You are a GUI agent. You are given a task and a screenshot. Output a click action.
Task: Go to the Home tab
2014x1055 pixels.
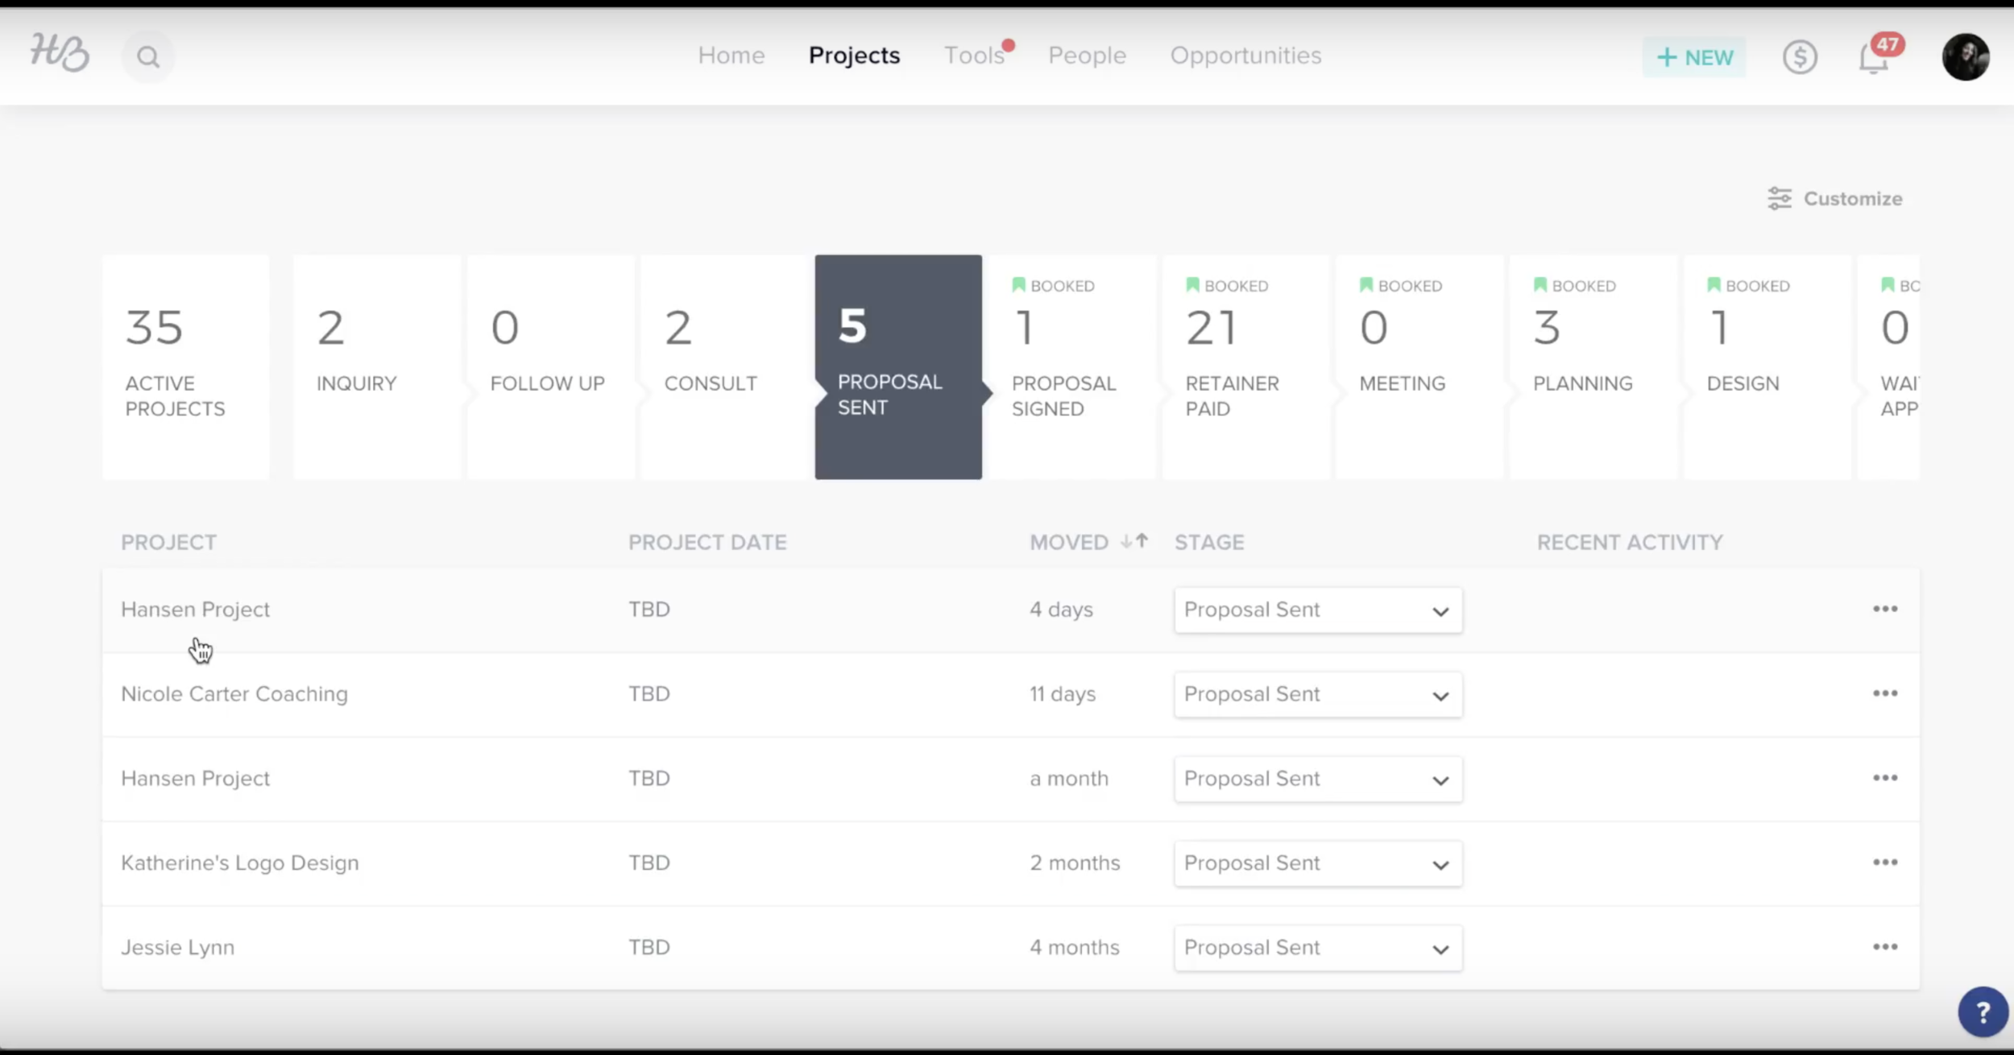tap(731, 56)
